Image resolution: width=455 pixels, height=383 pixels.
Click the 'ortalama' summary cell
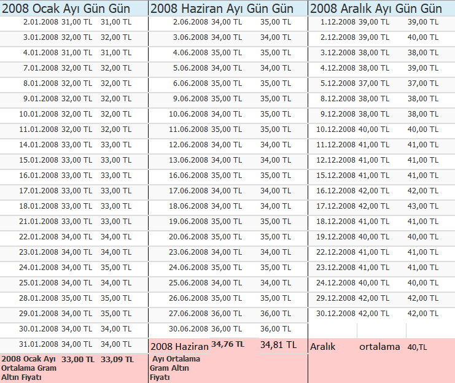(379, 347)
